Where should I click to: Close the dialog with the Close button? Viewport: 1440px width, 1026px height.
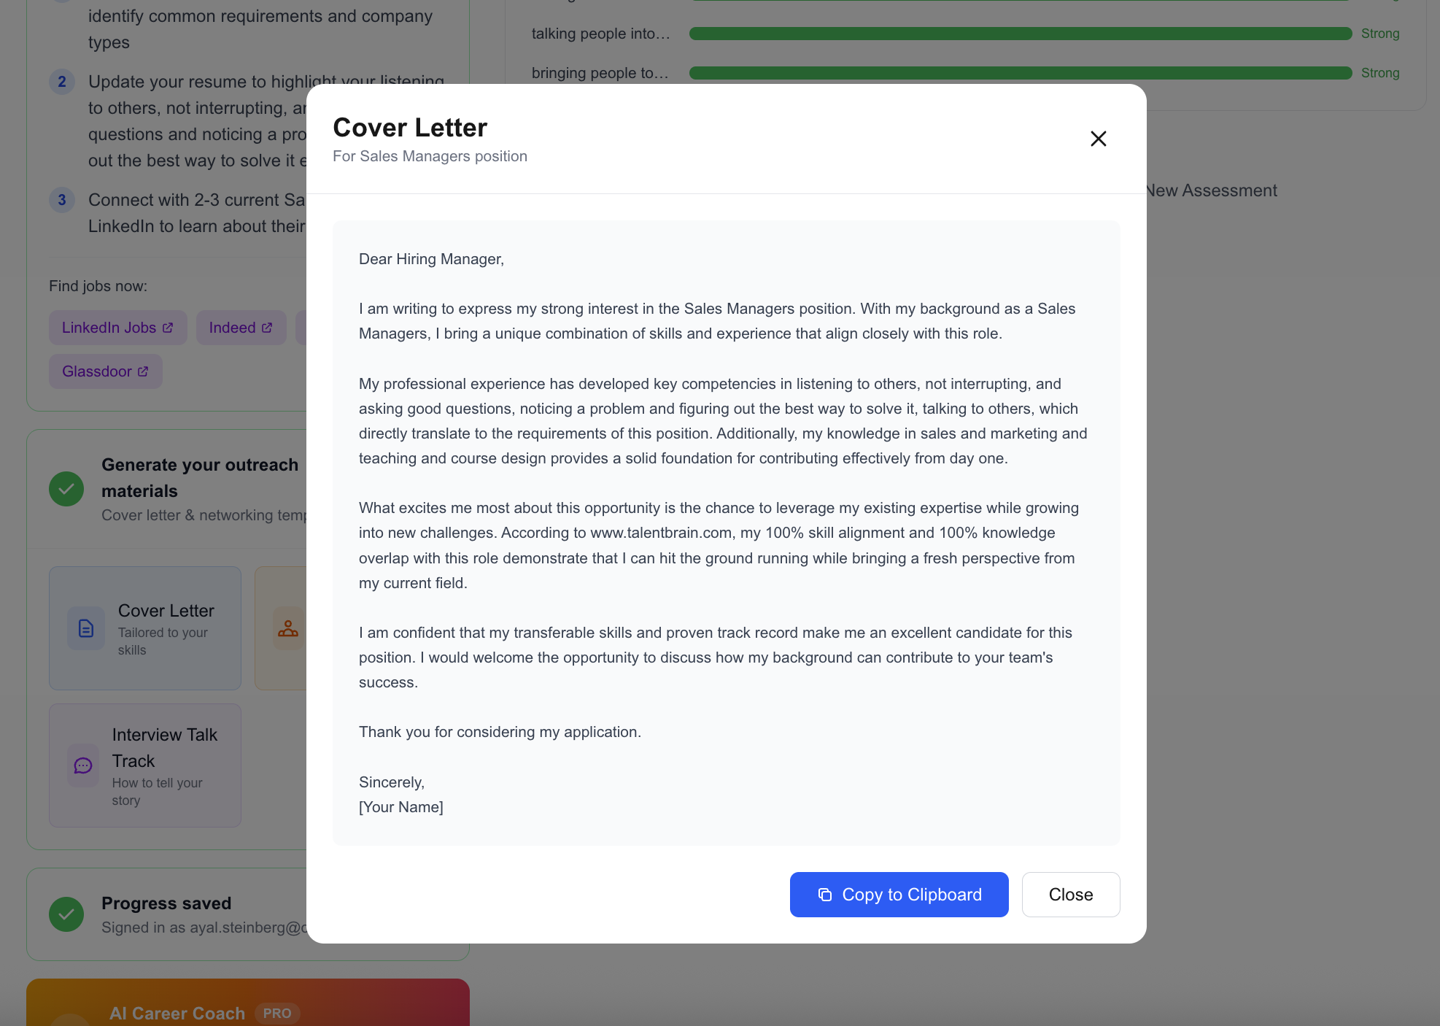pos(1070,894)
